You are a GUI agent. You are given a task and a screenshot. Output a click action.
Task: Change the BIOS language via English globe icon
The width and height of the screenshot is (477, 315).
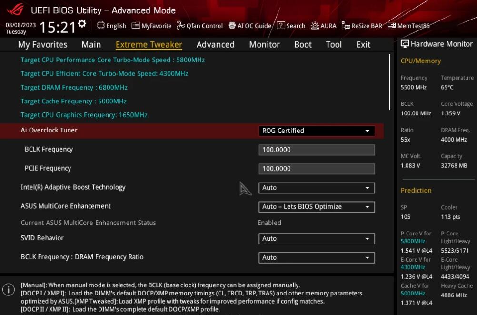pyautogui.click(x=111, y=26)
